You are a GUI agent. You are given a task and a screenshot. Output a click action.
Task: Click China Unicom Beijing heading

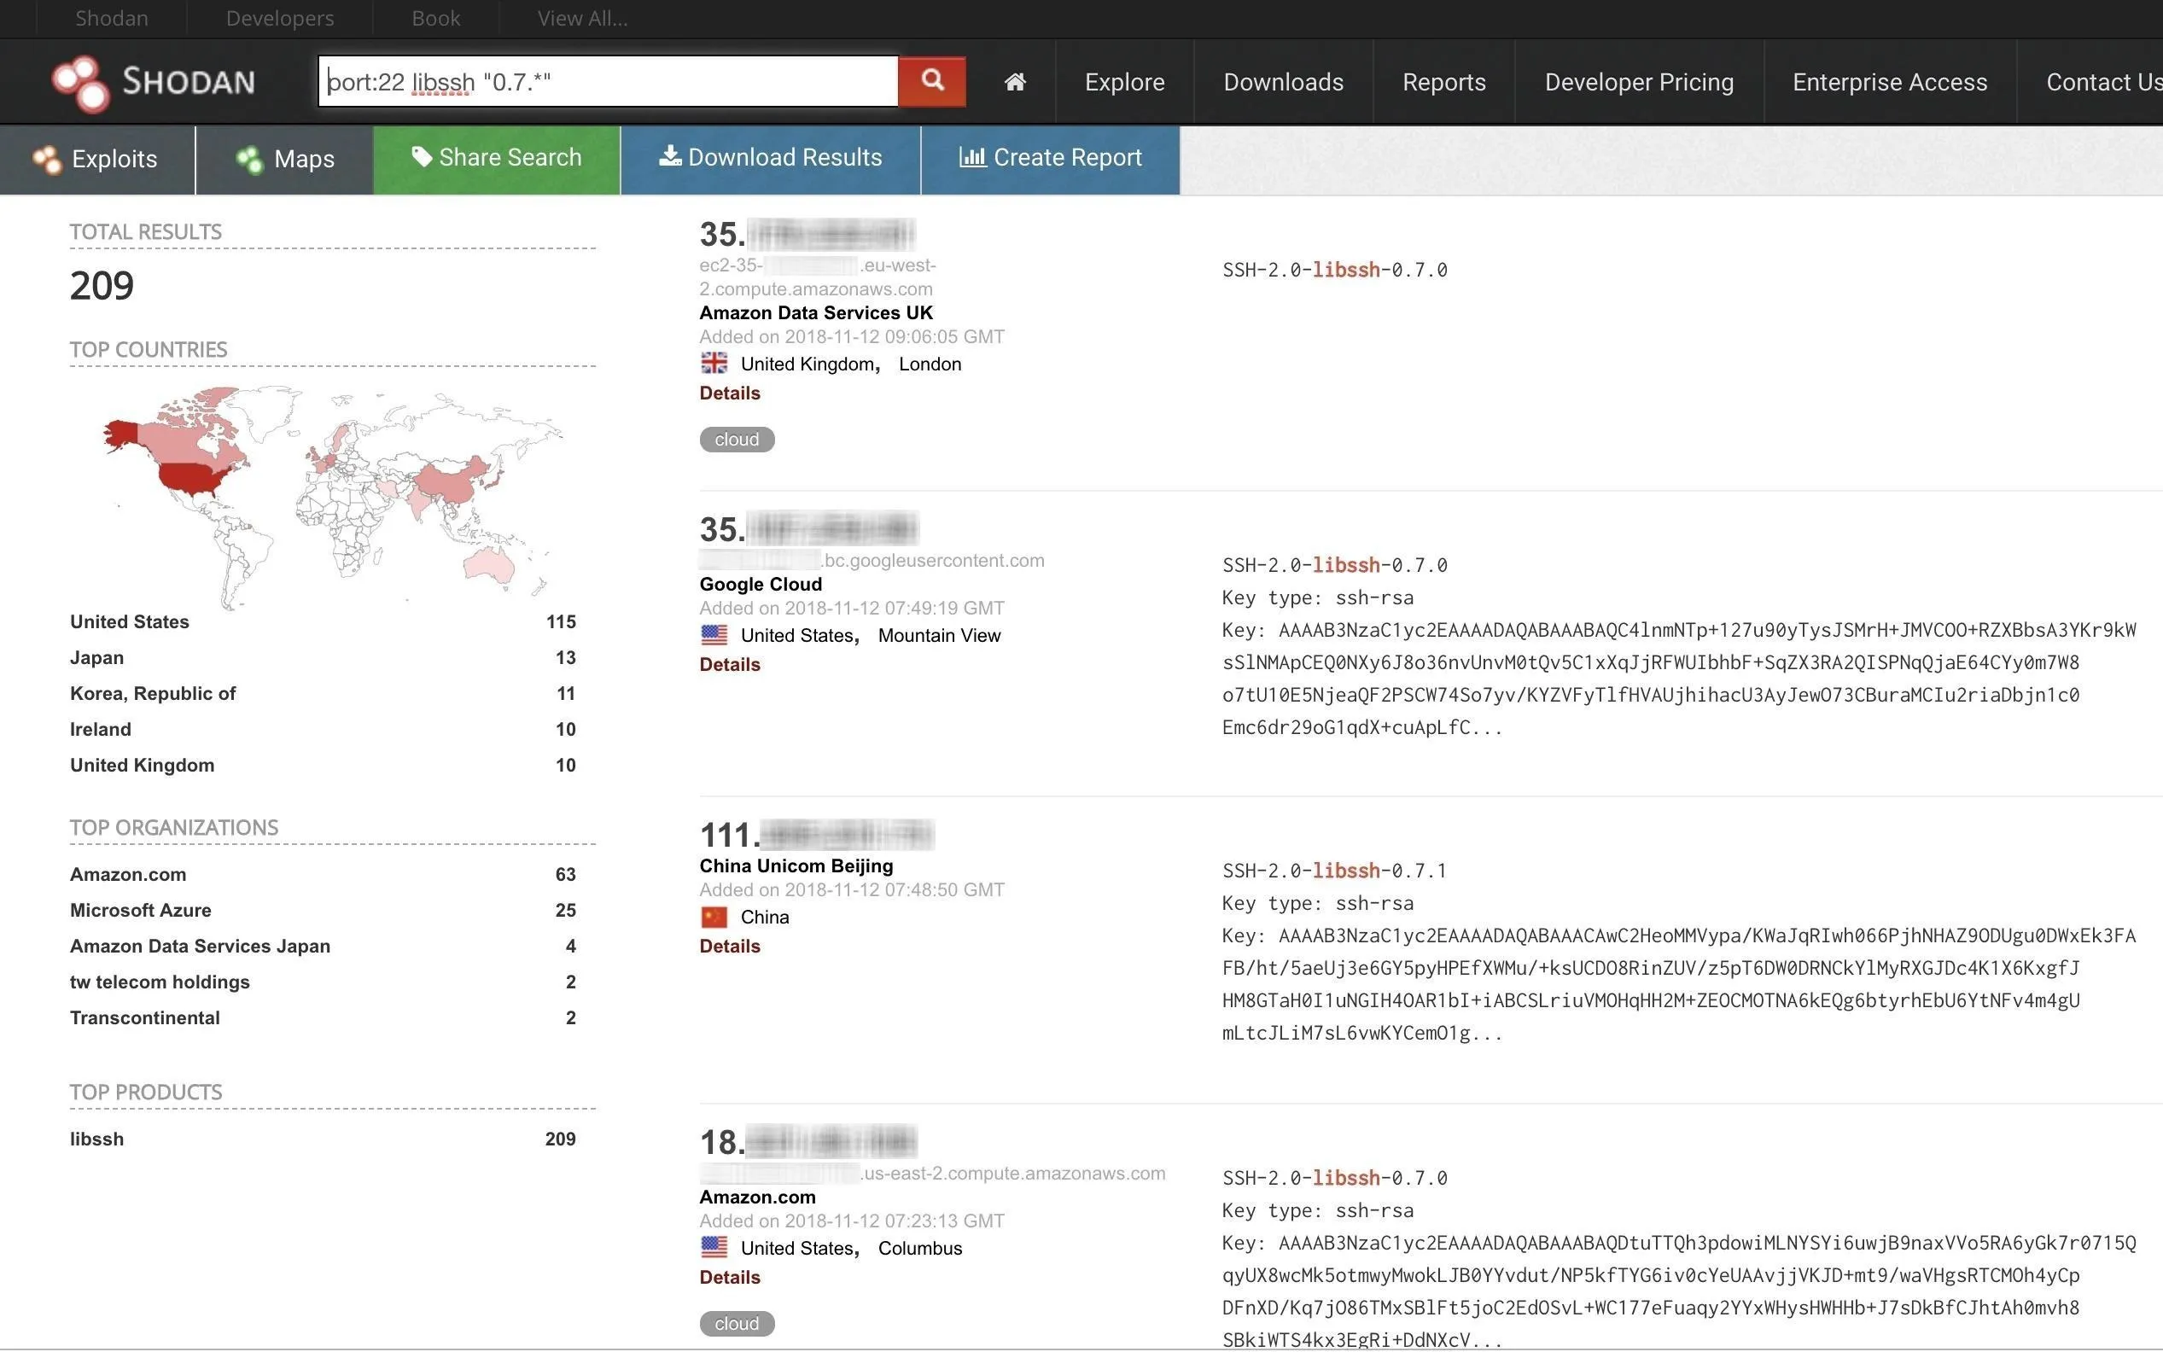796,865
